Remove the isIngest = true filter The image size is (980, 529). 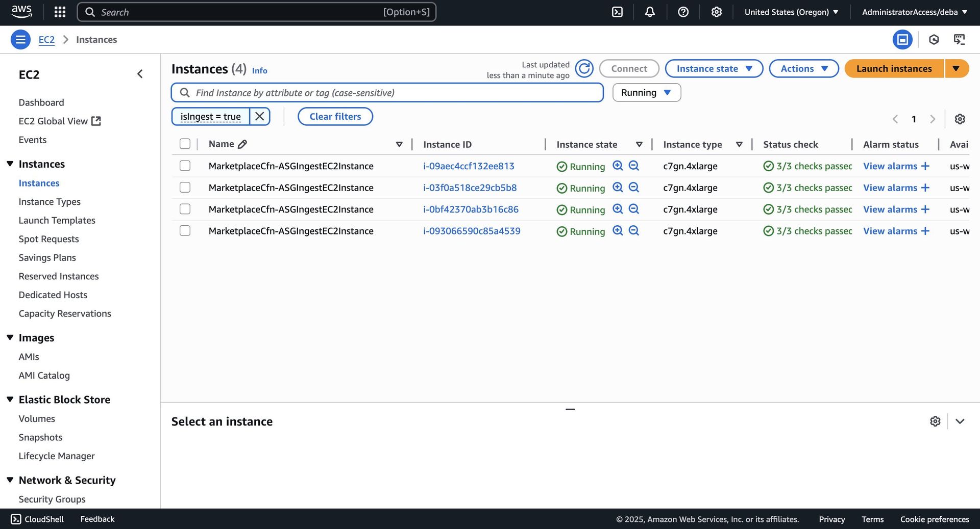[x=259, y=116]
